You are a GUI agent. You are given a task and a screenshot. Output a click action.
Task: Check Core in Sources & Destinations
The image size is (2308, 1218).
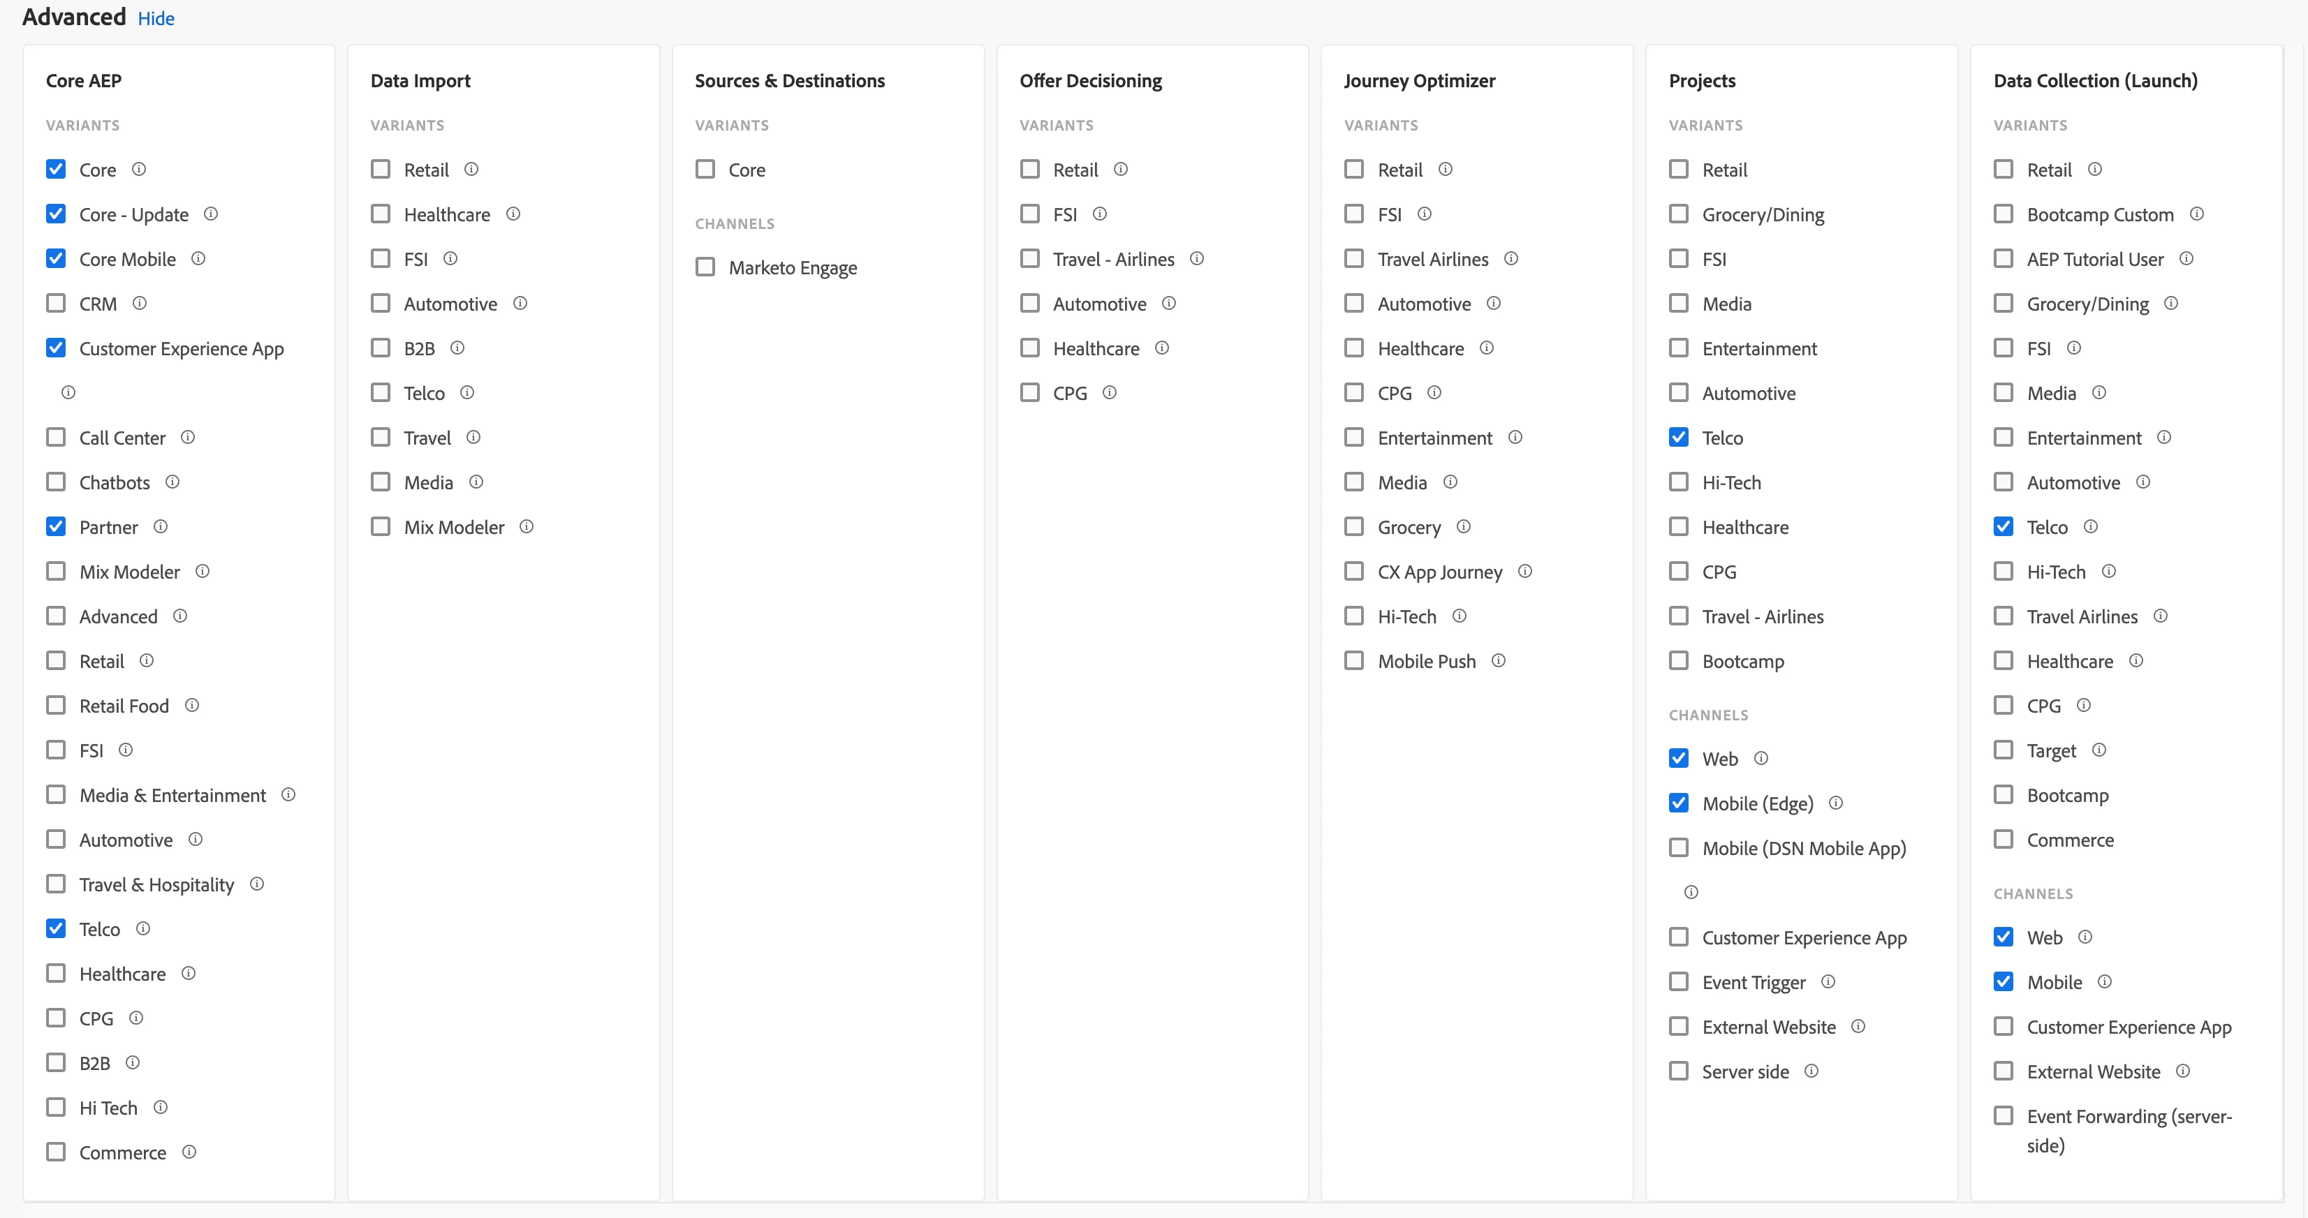click(x=705, y=170)
